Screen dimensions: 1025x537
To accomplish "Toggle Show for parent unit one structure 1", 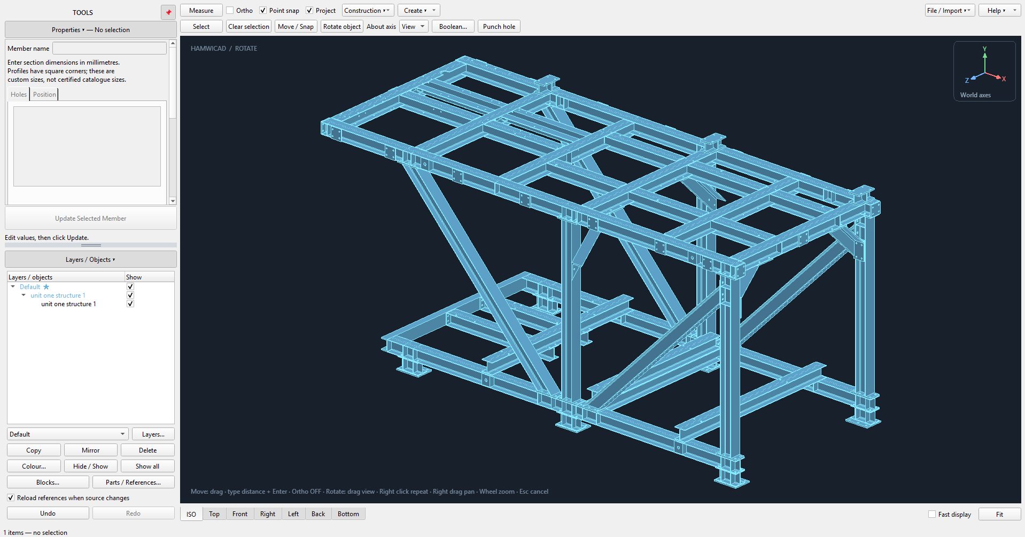I will (130, 295).
